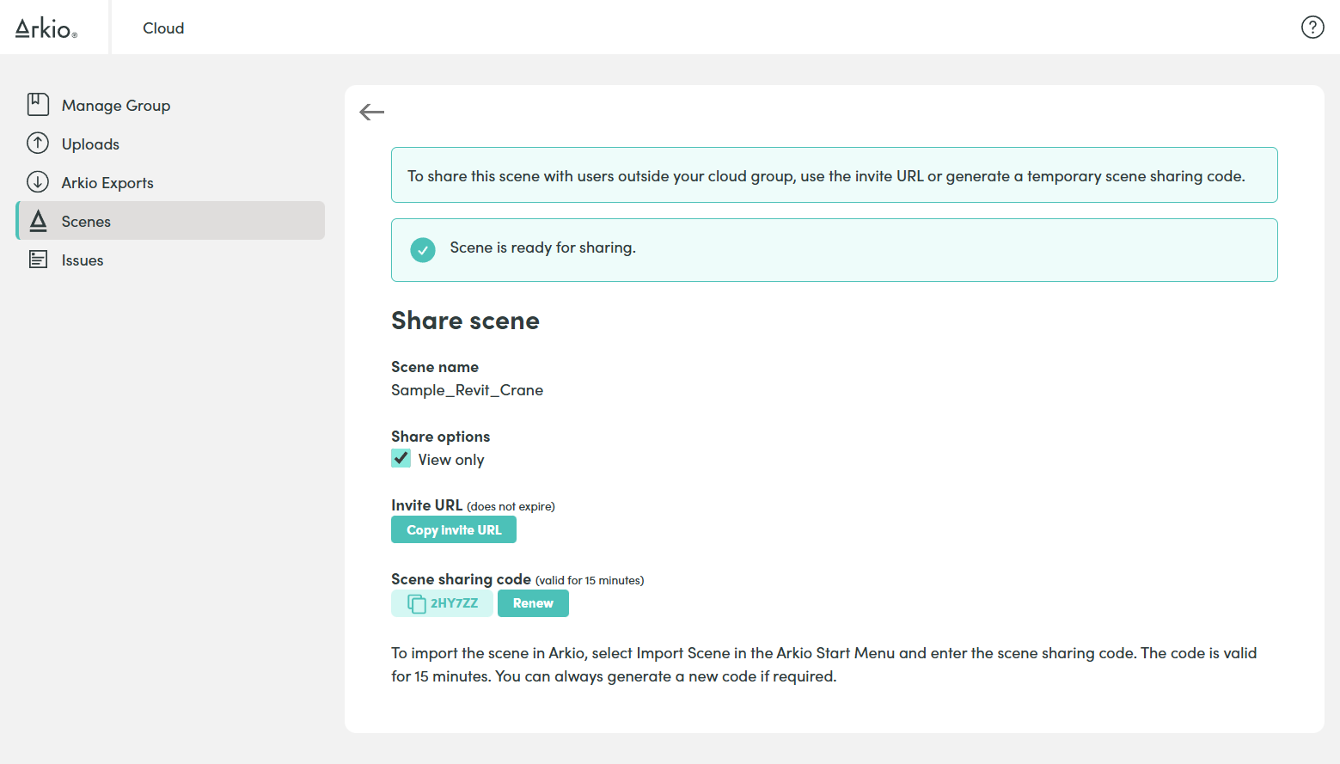The height and width of the screenshot is (764, 1340).
Task: Click the 'Scene is ready for sharing' message
Action: (x=542, y=248)
